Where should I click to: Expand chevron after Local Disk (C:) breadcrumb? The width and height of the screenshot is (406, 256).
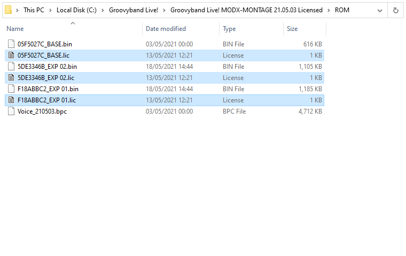click(x=103, y=10)
